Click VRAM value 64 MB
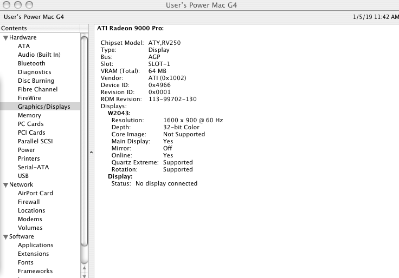 pos(157,71)
